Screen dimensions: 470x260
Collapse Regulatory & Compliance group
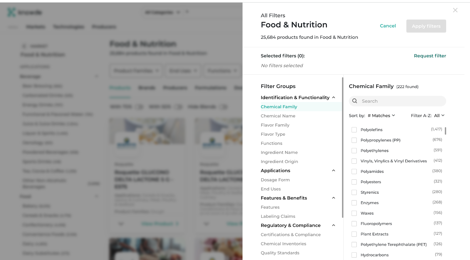coord(333,225)
